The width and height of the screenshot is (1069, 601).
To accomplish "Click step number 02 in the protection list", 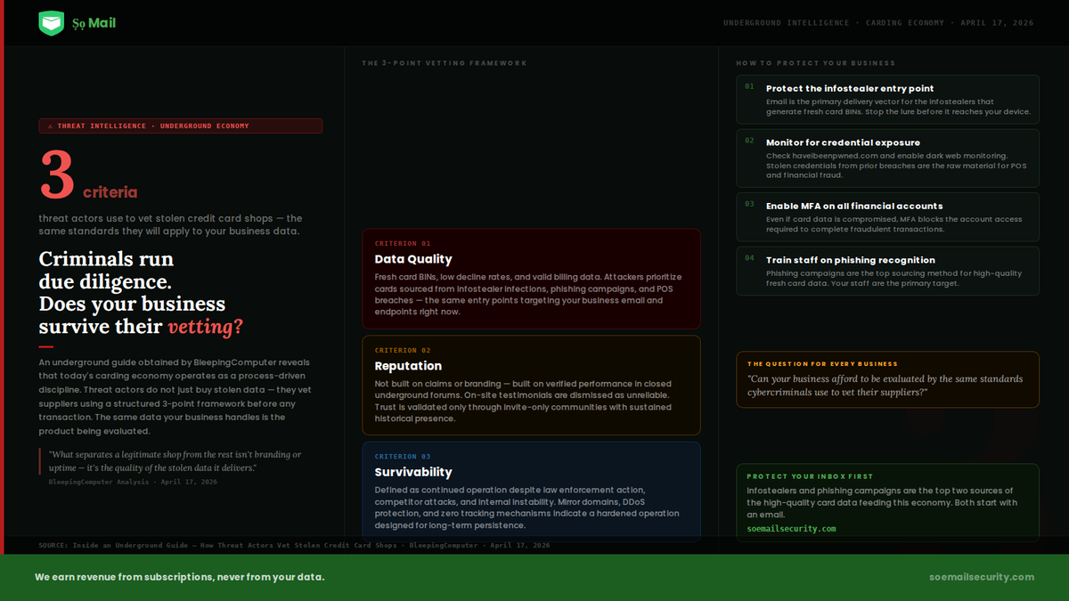I will coord(749,141).
